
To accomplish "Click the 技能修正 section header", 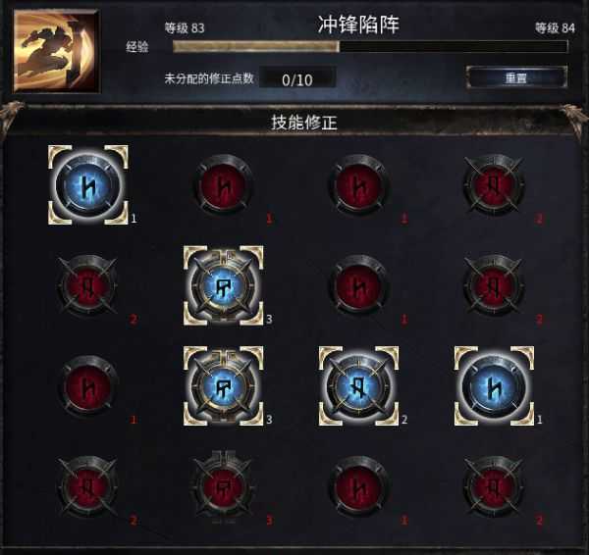I will pyautogui.click(x=304, y=123).
